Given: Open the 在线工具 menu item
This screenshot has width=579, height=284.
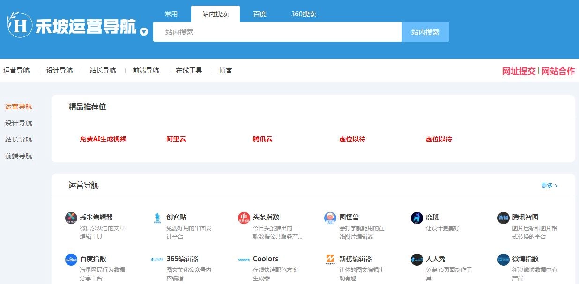Looking at the screenshot, I should pos(188,70).
